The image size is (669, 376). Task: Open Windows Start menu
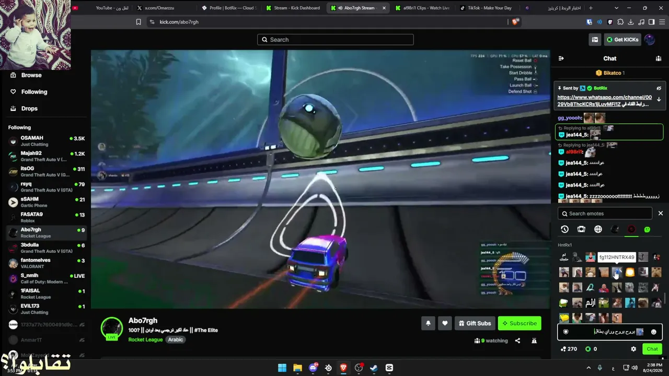pyautogui.click(x=282, y=368)
